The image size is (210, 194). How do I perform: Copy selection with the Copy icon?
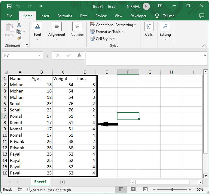(x=19, y=32)
